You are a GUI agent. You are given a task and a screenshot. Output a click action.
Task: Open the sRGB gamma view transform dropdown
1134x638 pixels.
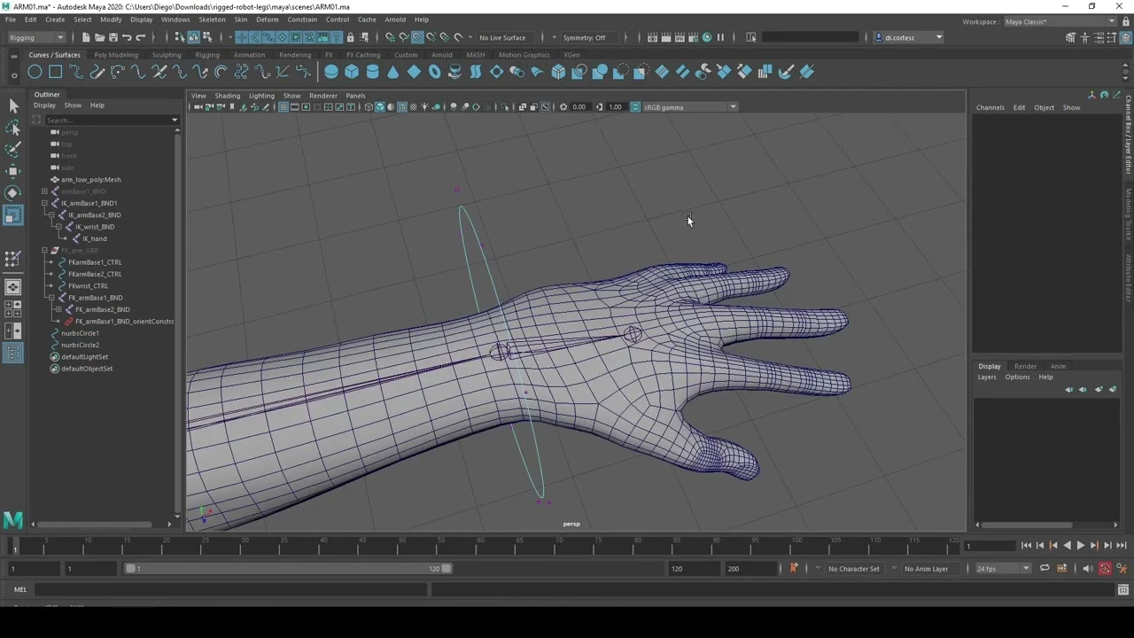tap(689, 107)
